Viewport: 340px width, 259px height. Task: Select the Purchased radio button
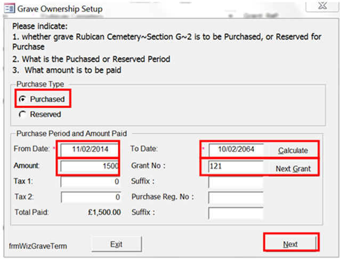[x=22, y=99]
